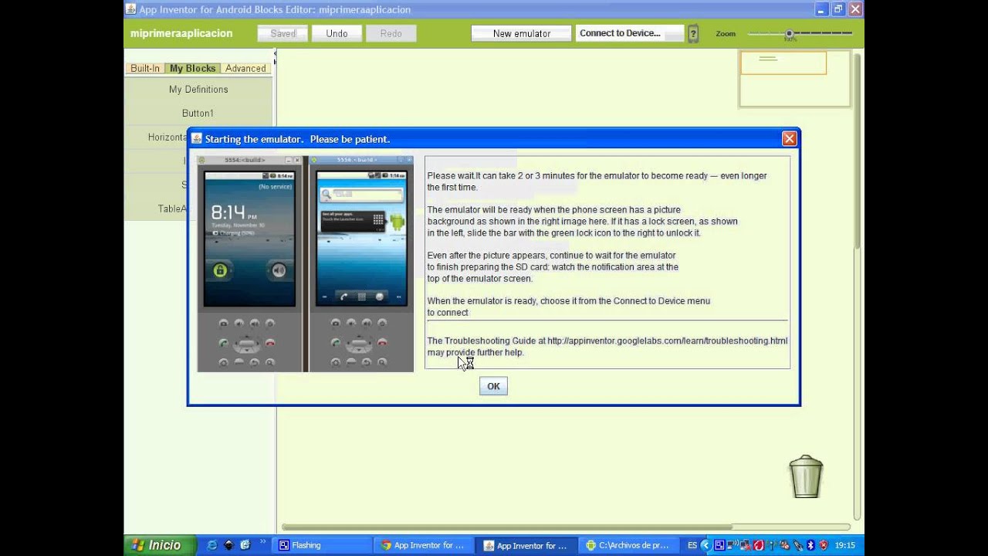Click the workspace minimap thumbnail
The height and width of the screenshot is (556, 988).
[794, 78]
